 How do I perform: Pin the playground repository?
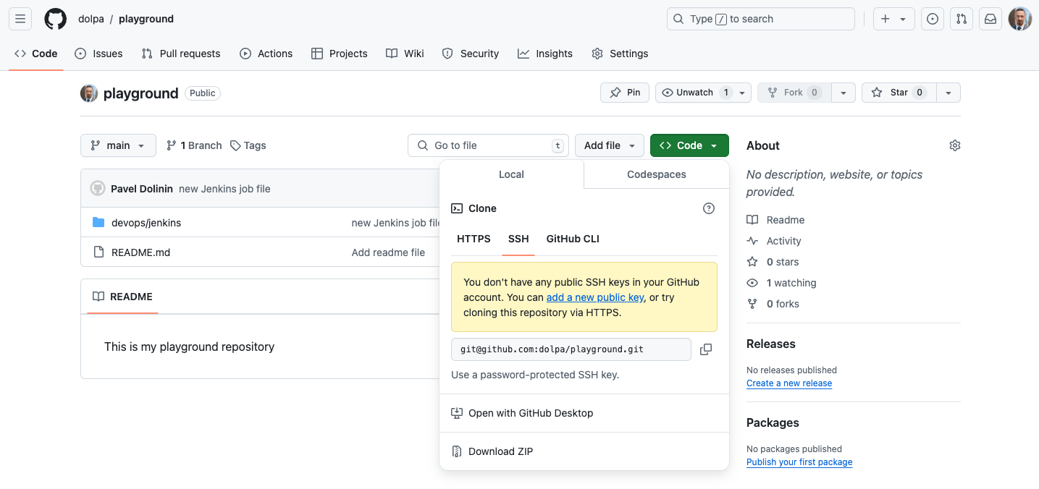click(x=625, y=93)
